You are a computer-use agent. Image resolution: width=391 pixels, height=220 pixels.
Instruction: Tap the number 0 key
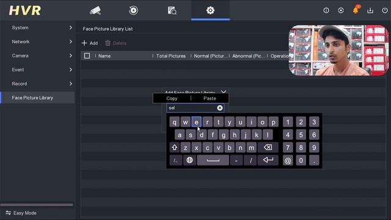(x=301, y=160)
